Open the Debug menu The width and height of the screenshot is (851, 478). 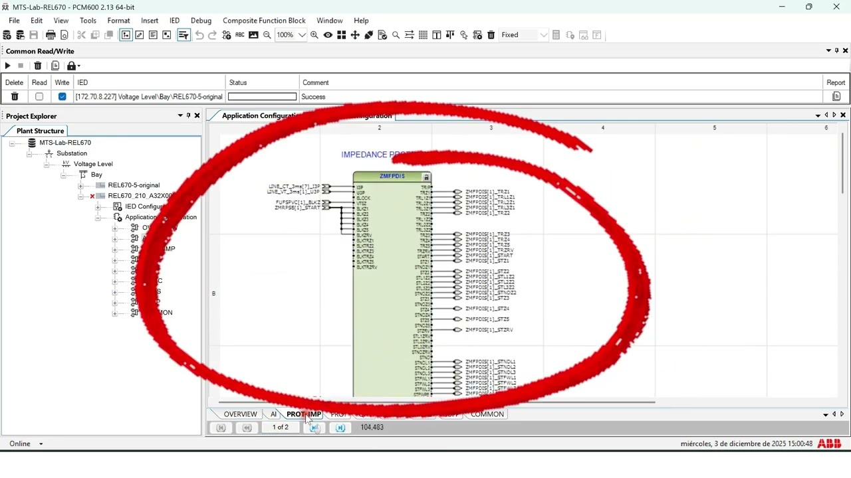[x=201, y=21]
